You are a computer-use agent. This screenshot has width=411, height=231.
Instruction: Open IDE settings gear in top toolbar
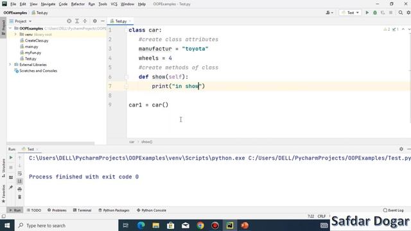[408, 13]
